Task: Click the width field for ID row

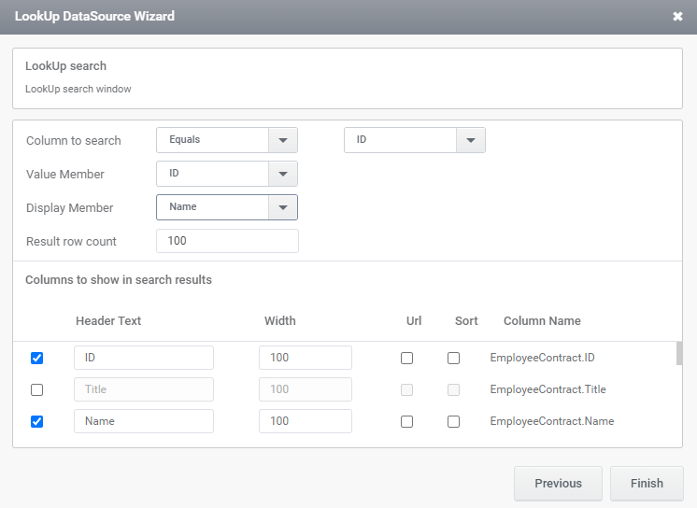Action: pyautogui.click(x=305, y=358)
